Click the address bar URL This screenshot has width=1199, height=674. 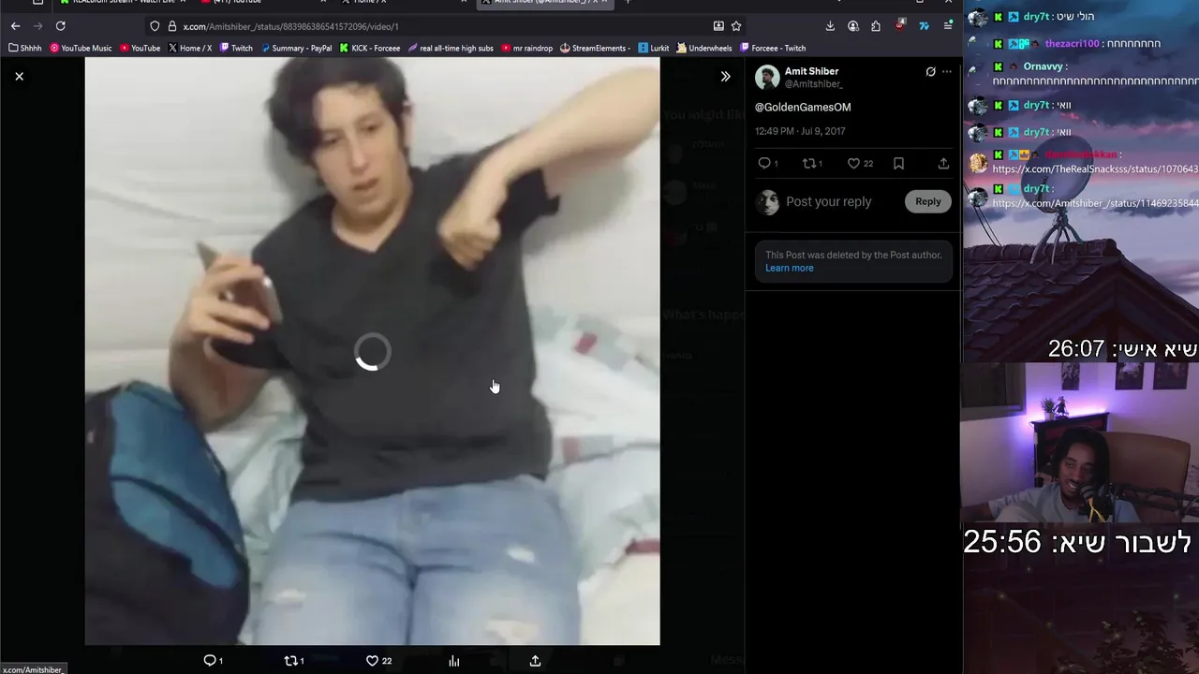pyautogui.click(x=290, y=26)
